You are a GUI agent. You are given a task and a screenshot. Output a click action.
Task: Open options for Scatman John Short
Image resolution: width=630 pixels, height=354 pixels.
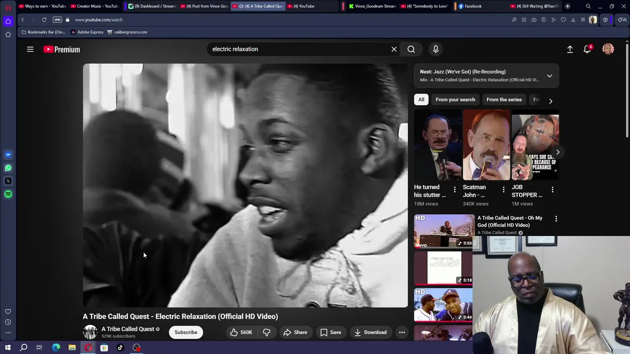tap(504, 190)
